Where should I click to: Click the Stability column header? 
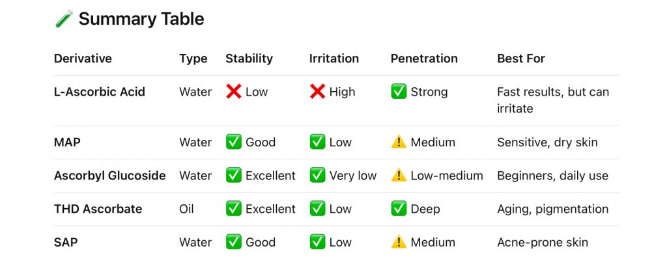pyautogui.click(x=250, y=59)
